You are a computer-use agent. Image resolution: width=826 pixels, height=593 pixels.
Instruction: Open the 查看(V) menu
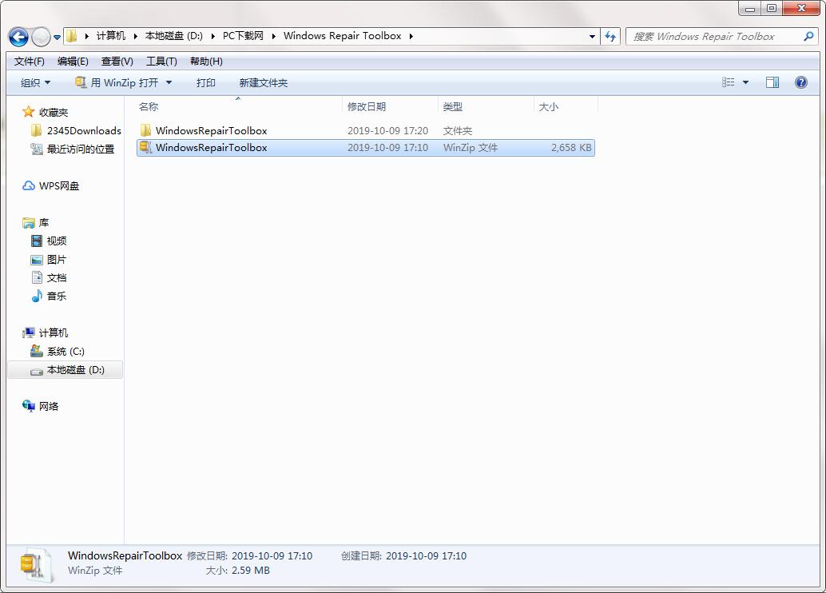[x=117, y=62]
